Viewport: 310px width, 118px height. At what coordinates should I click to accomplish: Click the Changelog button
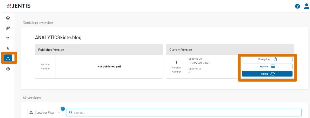pos(267,59)
